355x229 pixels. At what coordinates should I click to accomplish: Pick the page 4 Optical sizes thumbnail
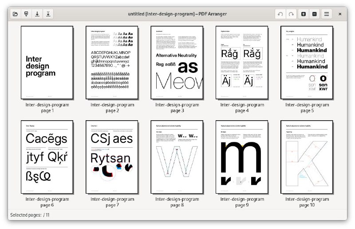[242, 62]
